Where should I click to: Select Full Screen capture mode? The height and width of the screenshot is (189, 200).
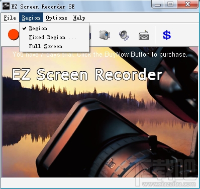[54, 46]
